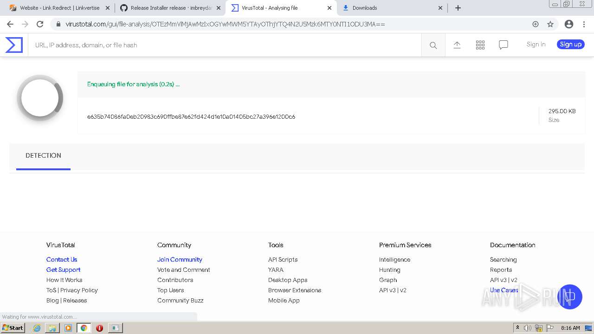The image size is (594, 334).
Task: Select the DETECTION tab
Action: pyautogui.click(x=43, y=155)
